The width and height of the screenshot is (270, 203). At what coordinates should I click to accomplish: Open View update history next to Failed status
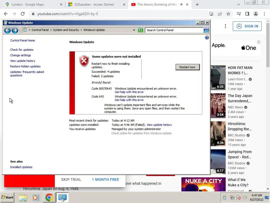coord(159,125)
